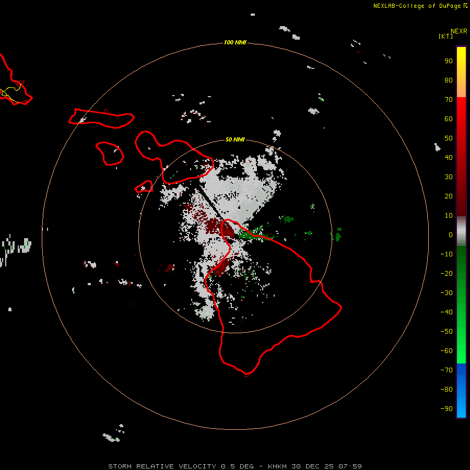The height and width of the screenshot is (470, 470).
Task: Click the -30 scale value
Action: click(446, 293)
